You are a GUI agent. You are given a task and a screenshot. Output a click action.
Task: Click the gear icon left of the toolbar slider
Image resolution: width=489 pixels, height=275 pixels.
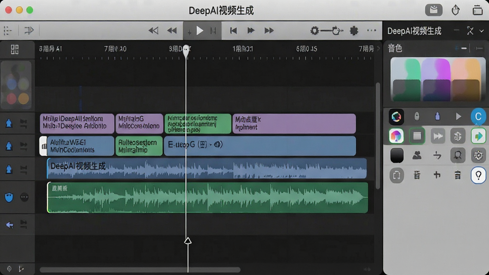click(315, 31)
